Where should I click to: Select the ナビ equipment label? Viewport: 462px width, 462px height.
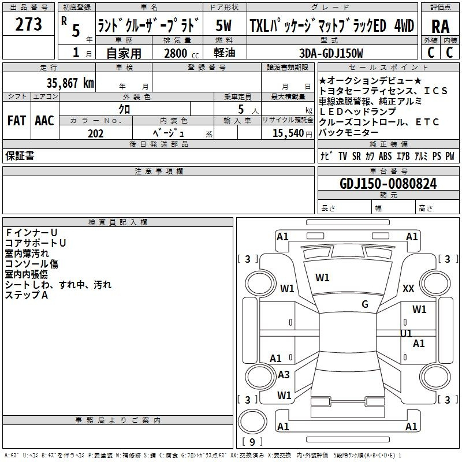[326, 157]
